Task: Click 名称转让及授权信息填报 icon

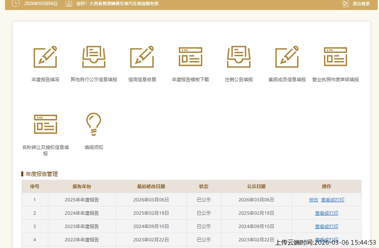Action: coord(45,124)
